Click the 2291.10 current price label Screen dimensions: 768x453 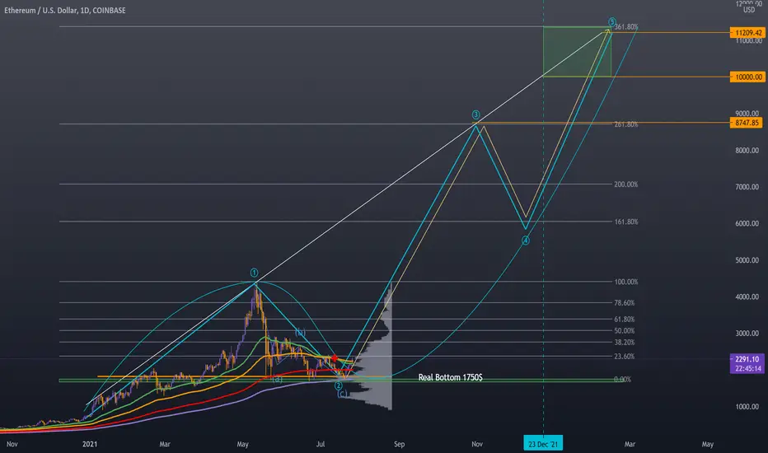[747, 359]
